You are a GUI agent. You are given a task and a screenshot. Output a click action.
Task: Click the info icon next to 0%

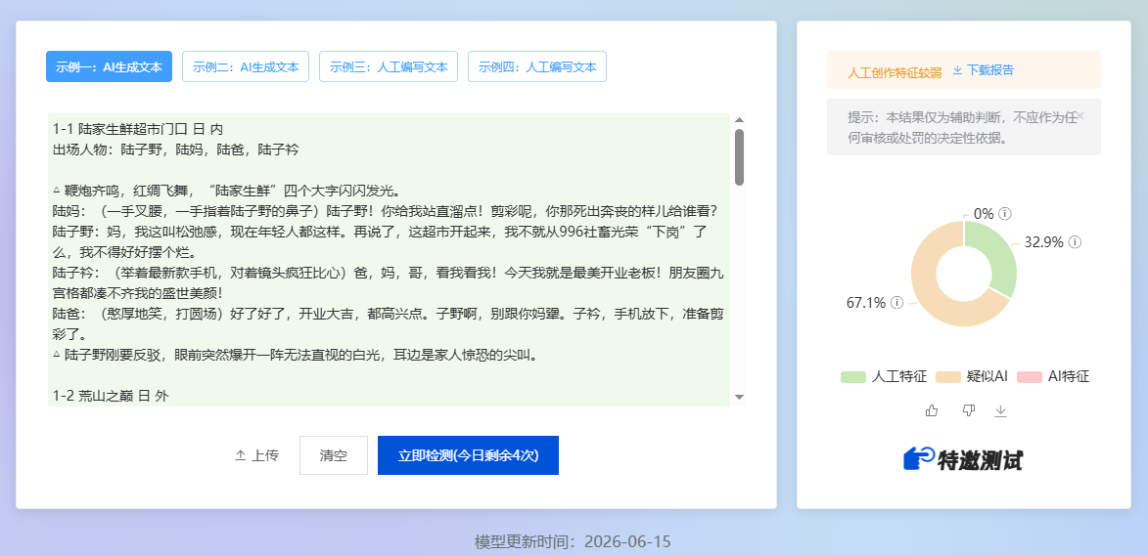pos(1005,214)
